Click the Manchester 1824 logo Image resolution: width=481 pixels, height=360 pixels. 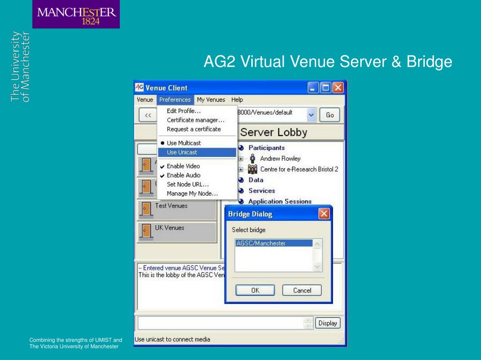coord(76,15)
